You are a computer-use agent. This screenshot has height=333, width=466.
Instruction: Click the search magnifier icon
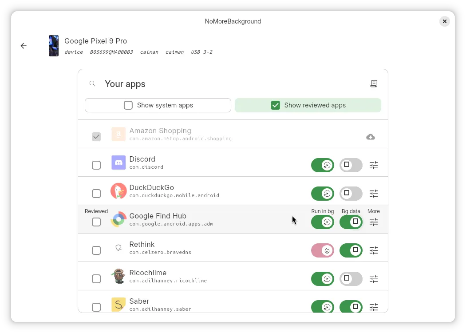click(92, 84)
